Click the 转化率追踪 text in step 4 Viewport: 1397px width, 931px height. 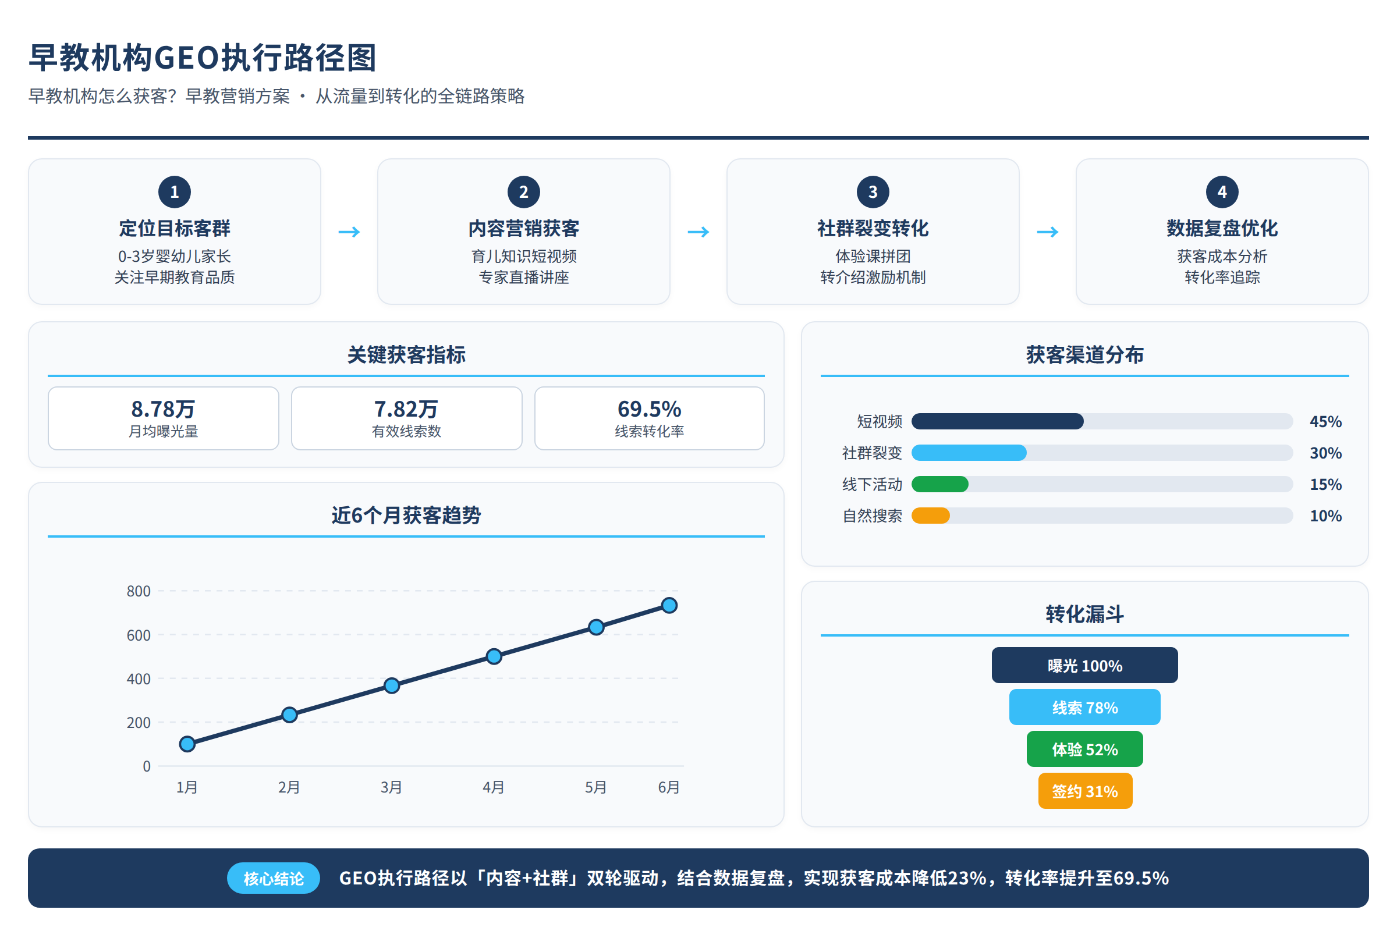pos(1222,278)
